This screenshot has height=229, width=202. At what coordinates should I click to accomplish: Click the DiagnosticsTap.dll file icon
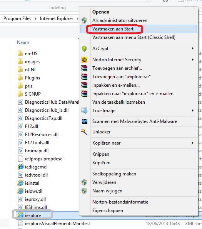pyautogui.click(x=20, y=118)
